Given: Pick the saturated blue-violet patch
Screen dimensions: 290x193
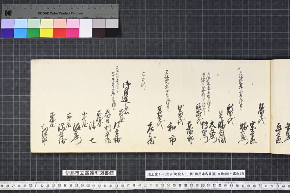Looking at the screenshot, I should tap(7, 33).
